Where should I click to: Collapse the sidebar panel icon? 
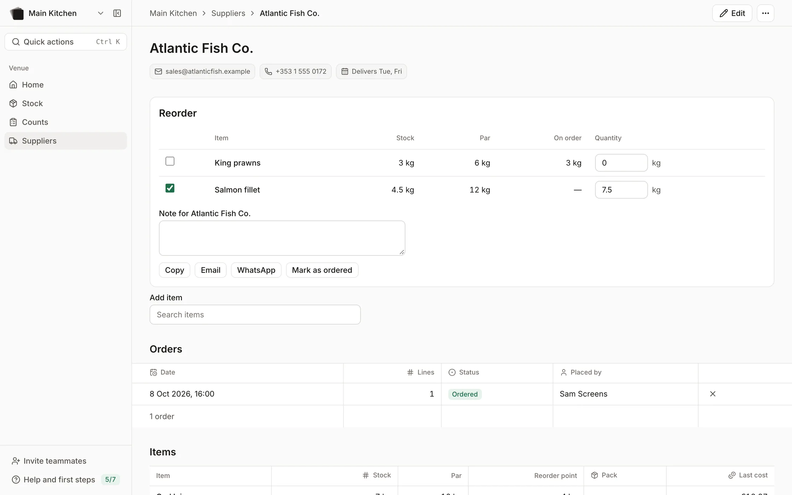point(117,13)
